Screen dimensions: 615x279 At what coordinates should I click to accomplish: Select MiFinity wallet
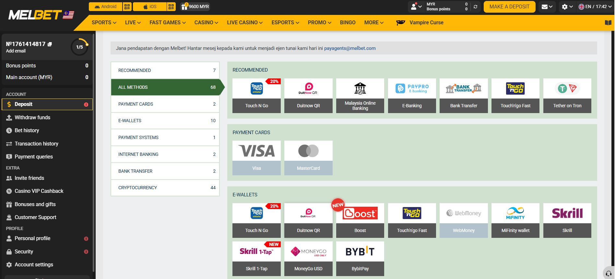pyautogui.click(x=515, y=220)
